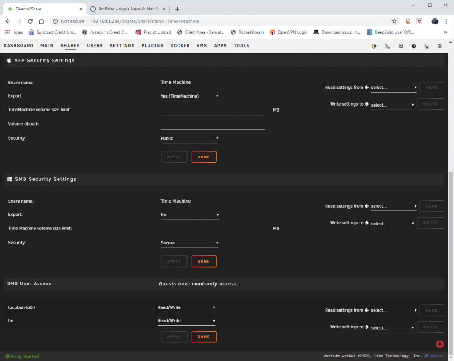Click the Volume dbpath input field

tap(213, 124)
